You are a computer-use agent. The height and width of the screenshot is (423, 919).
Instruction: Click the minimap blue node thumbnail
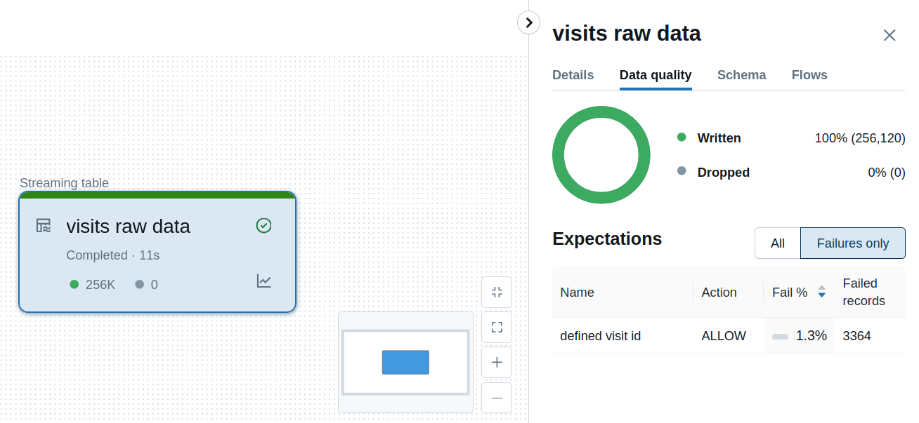coord(405,362)
